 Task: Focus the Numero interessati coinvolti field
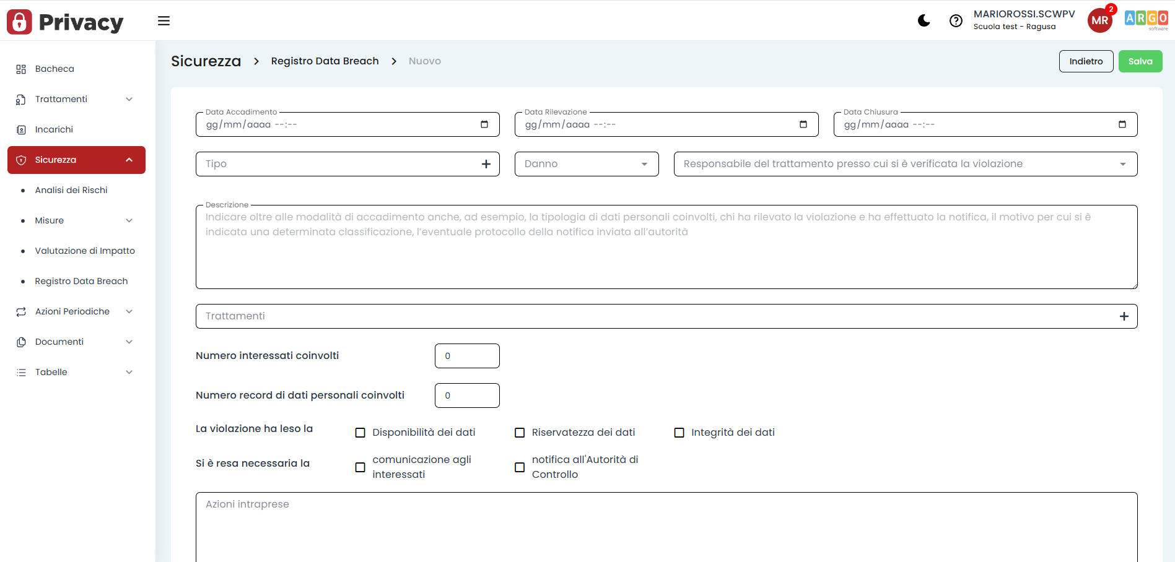(x=467, y=356)
